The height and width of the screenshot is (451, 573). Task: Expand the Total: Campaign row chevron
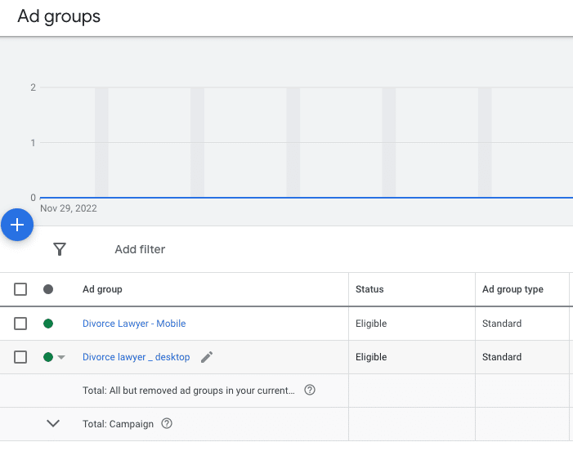pos(53,423)
